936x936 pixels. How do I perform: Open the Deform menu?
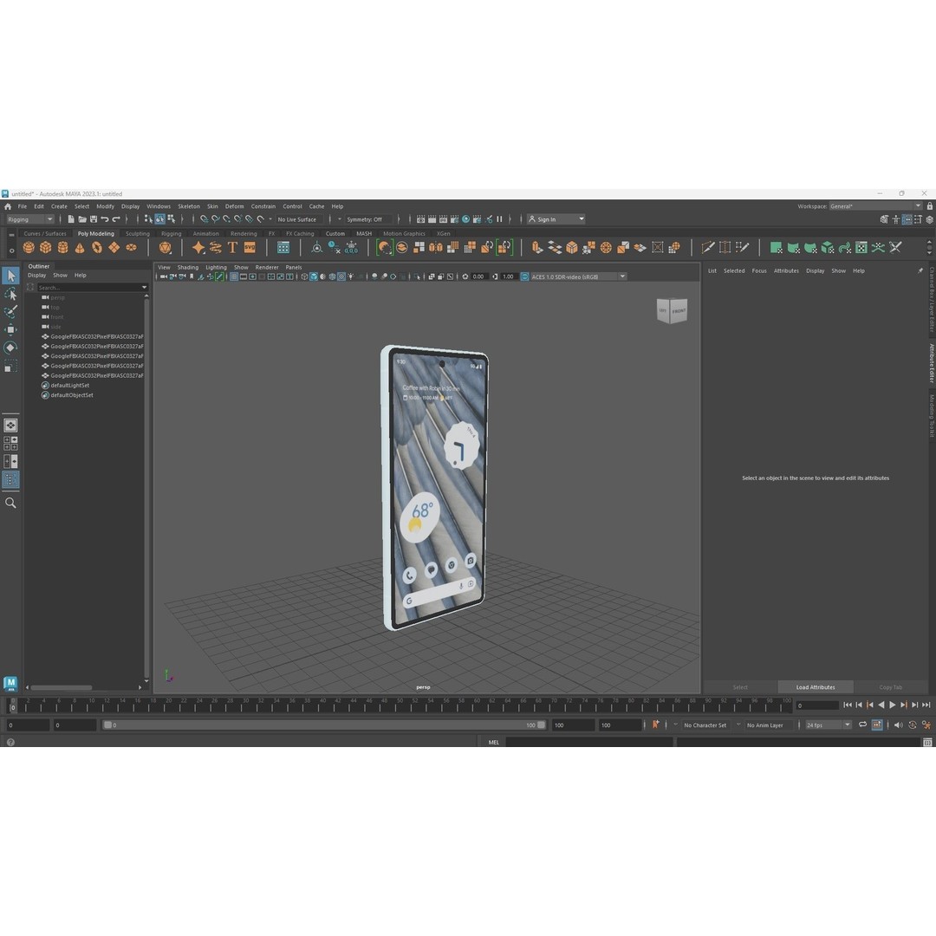[234, 206]
